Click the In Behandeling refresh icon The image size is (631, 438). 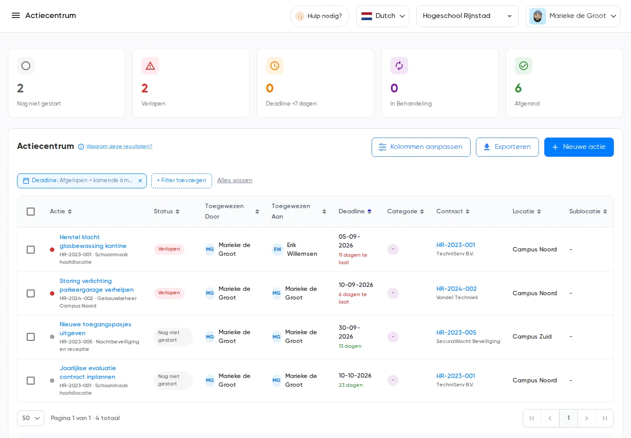pos(399,66)
